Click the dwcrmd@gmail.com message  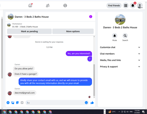coord(25,93)
